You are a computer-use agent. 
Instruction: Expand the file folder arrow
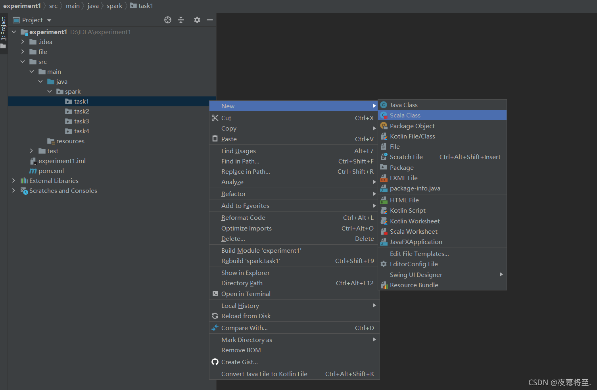(x=23, y=52)
